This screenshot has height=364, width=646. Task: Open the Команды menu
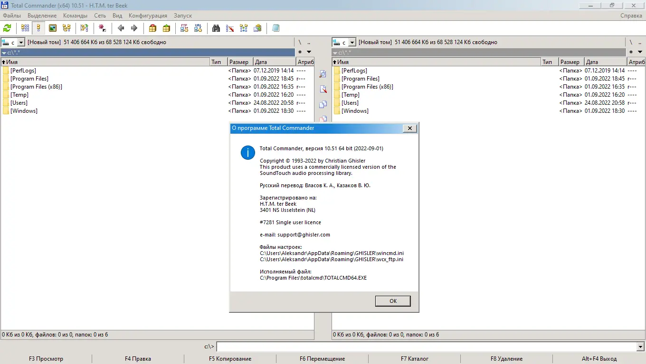tap(75, 16)
